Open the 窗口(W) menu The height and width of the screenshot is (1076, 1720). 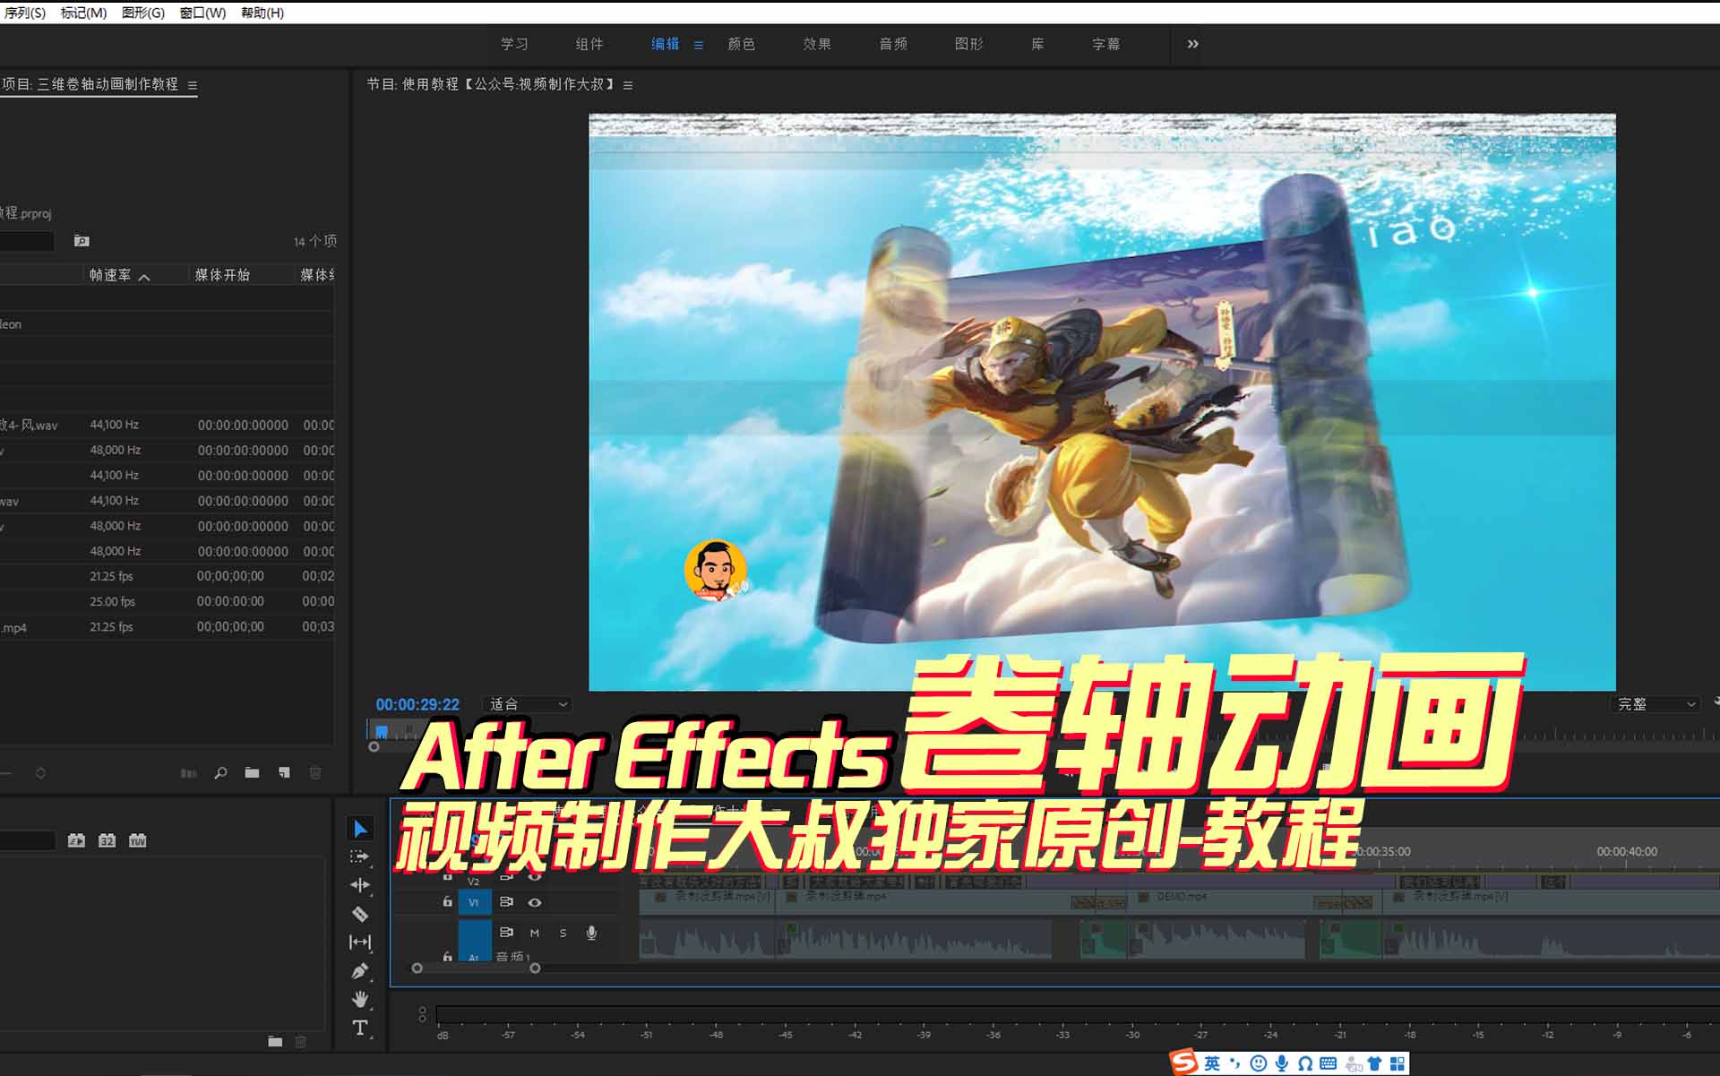point(202,13)
